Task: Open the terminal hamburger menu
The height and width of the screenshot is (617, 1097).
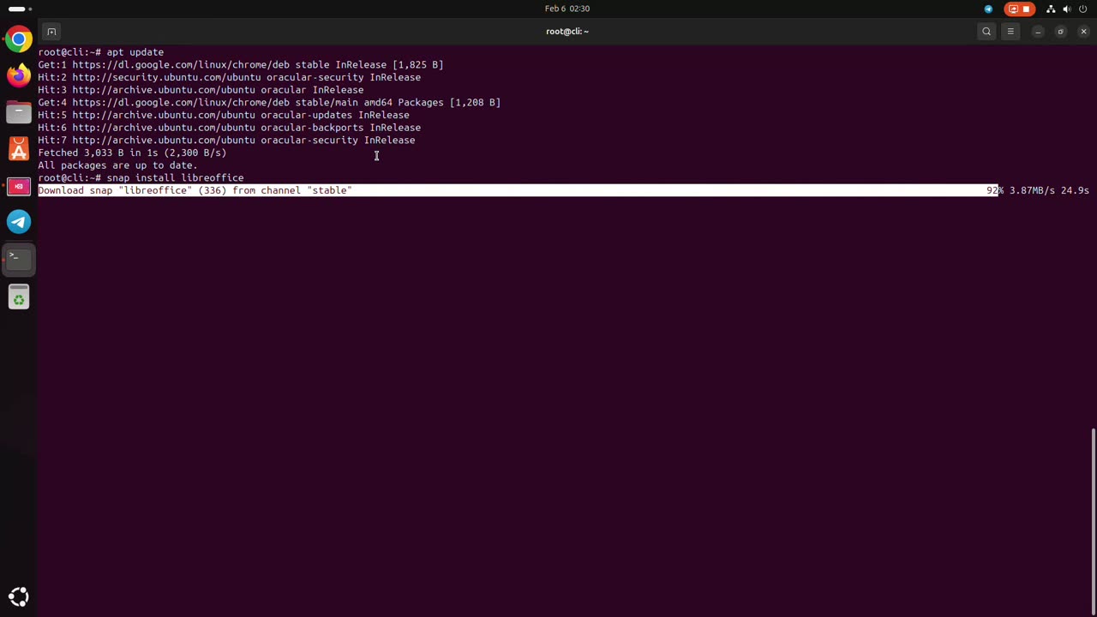Action: 1010,32
